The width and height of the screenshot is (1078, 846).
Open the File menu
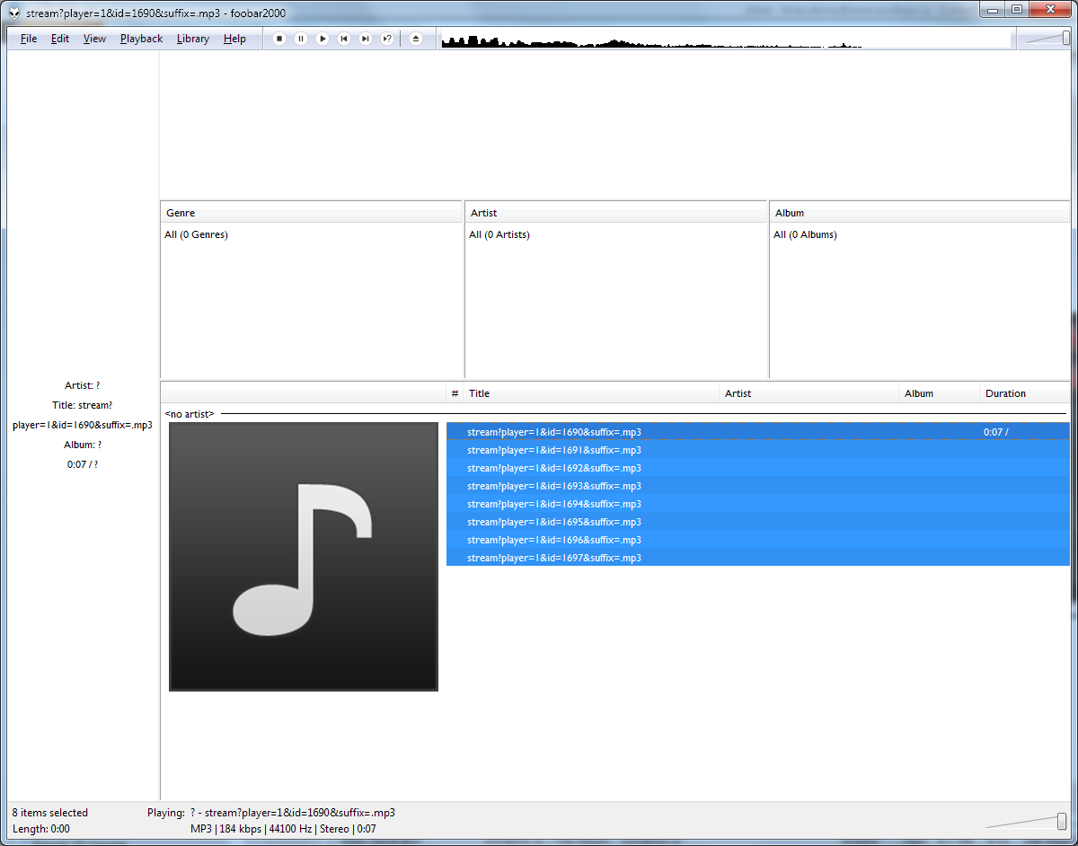coord(29,39)
